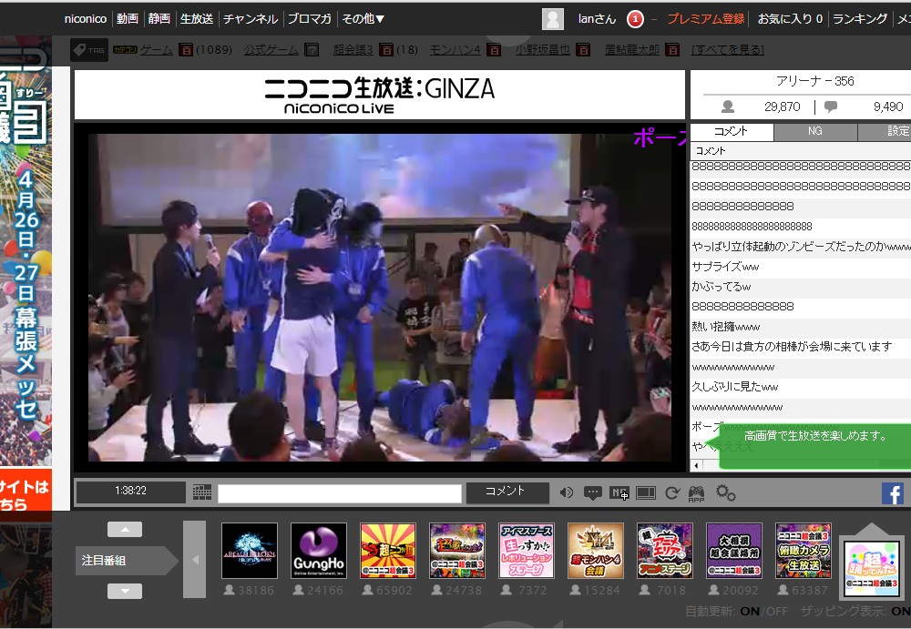The height and width of the screenshot is (629, 911).
Task: Click the 公式ゲーム tag
Action: click(x=271, y=50)
